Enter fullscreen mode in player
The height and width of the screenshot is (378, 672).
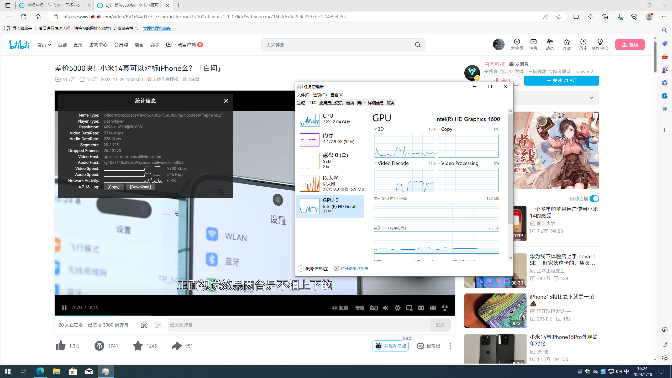pos(445,308)
